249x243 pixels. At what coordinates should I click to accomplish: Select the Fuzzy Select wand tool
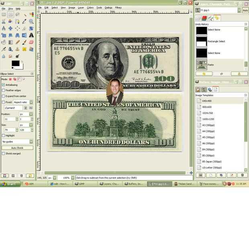coord(24,14)
